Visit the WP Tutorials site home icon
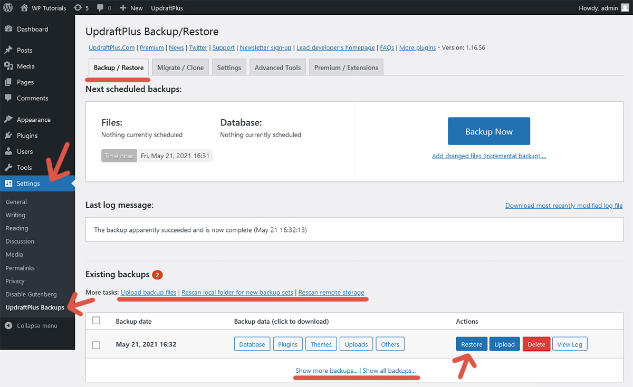The width and height of the screenshot is (633, 387). pyautogui.click(x=24, y=8)
